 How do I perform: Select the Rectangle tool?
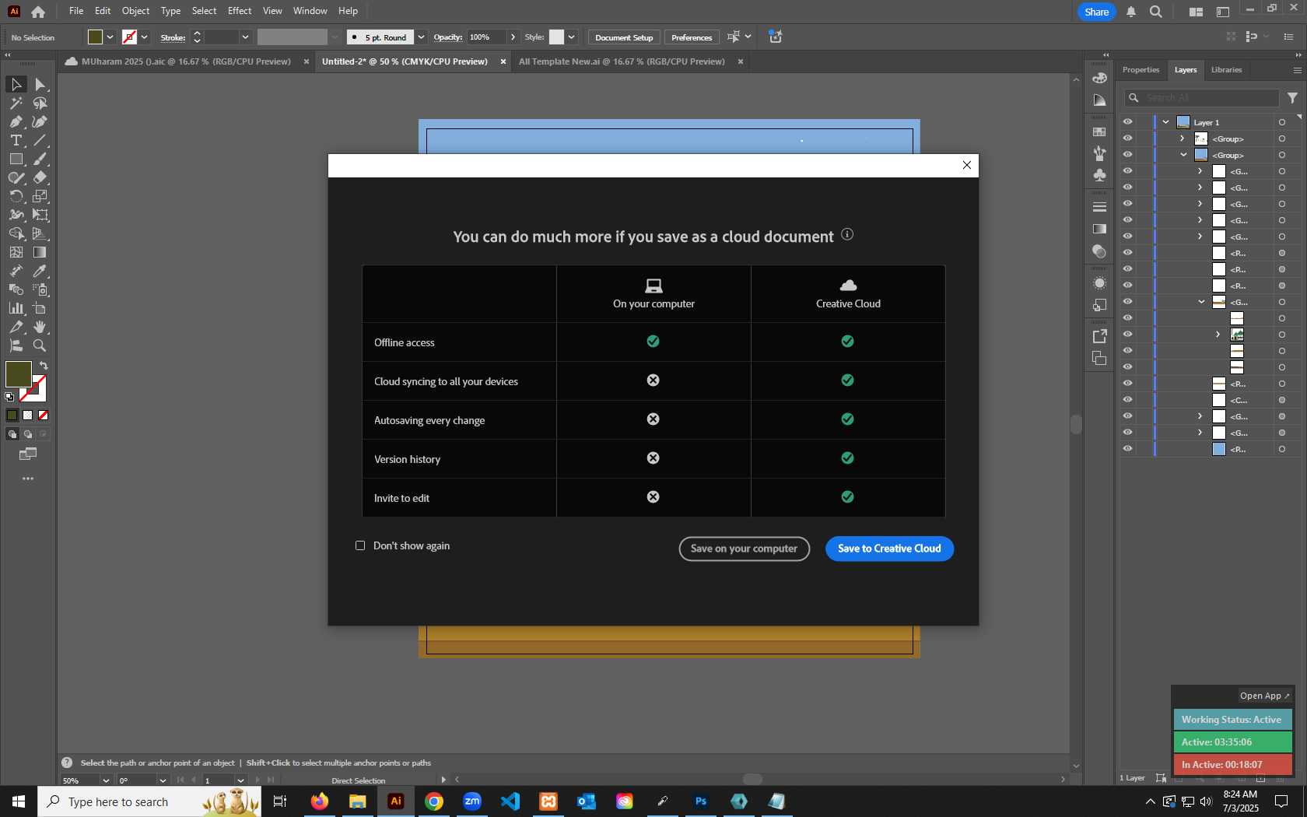coord(16,159)
